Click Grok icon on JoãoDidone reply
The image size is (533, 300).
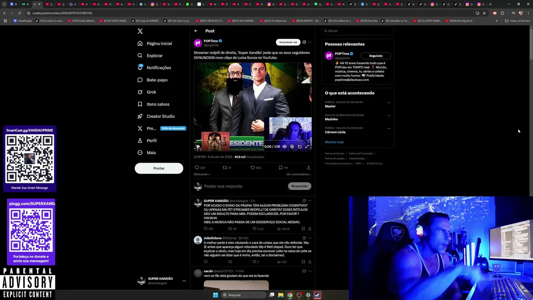click(304, 238)
